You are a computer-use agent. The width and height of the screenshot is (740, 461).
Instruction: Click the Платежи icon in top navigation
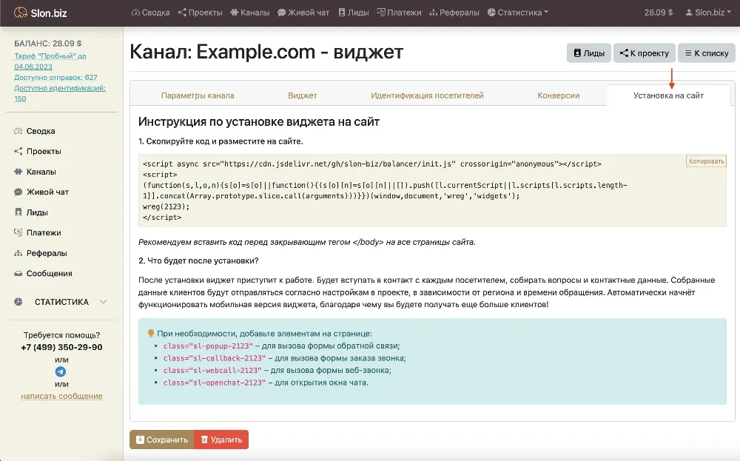(x=381, y=13)
